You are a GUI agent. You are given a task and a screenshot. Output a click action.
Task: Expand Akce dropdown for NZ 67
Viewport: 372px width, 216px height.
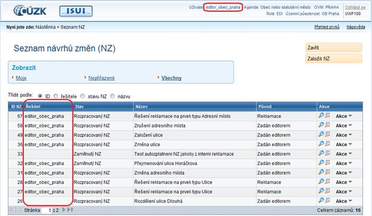point(344,116)
